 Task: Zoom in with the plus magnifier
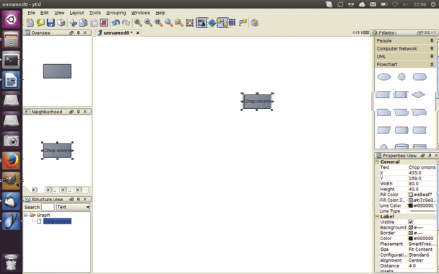(137, 22)
